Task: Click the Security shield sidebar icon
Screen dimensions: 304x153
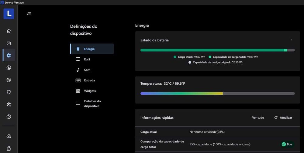Action: point(9,92)
